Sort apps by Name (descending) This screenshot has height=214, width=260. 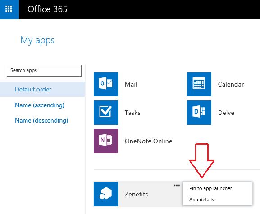pos(41,120)
